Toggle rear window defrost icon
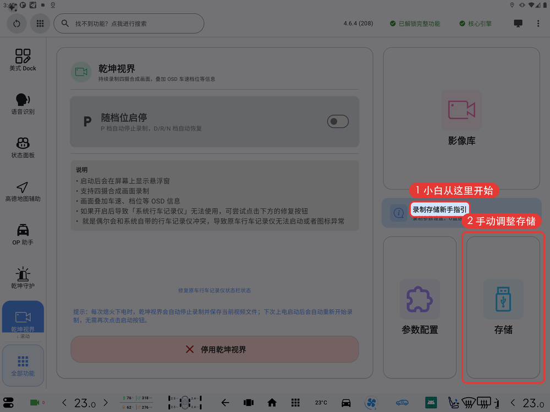 coord(484,403)
